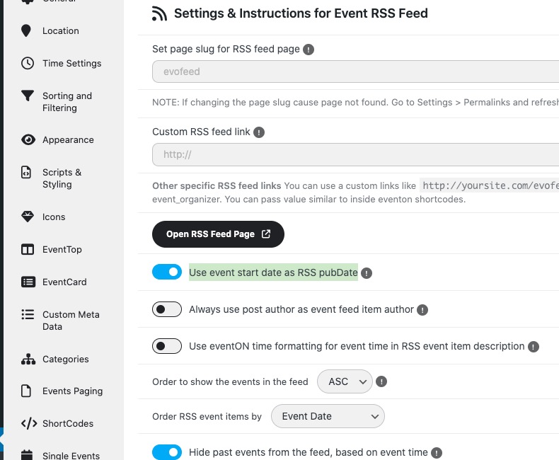Click Open RSS Feed Page button

(218, 234)
